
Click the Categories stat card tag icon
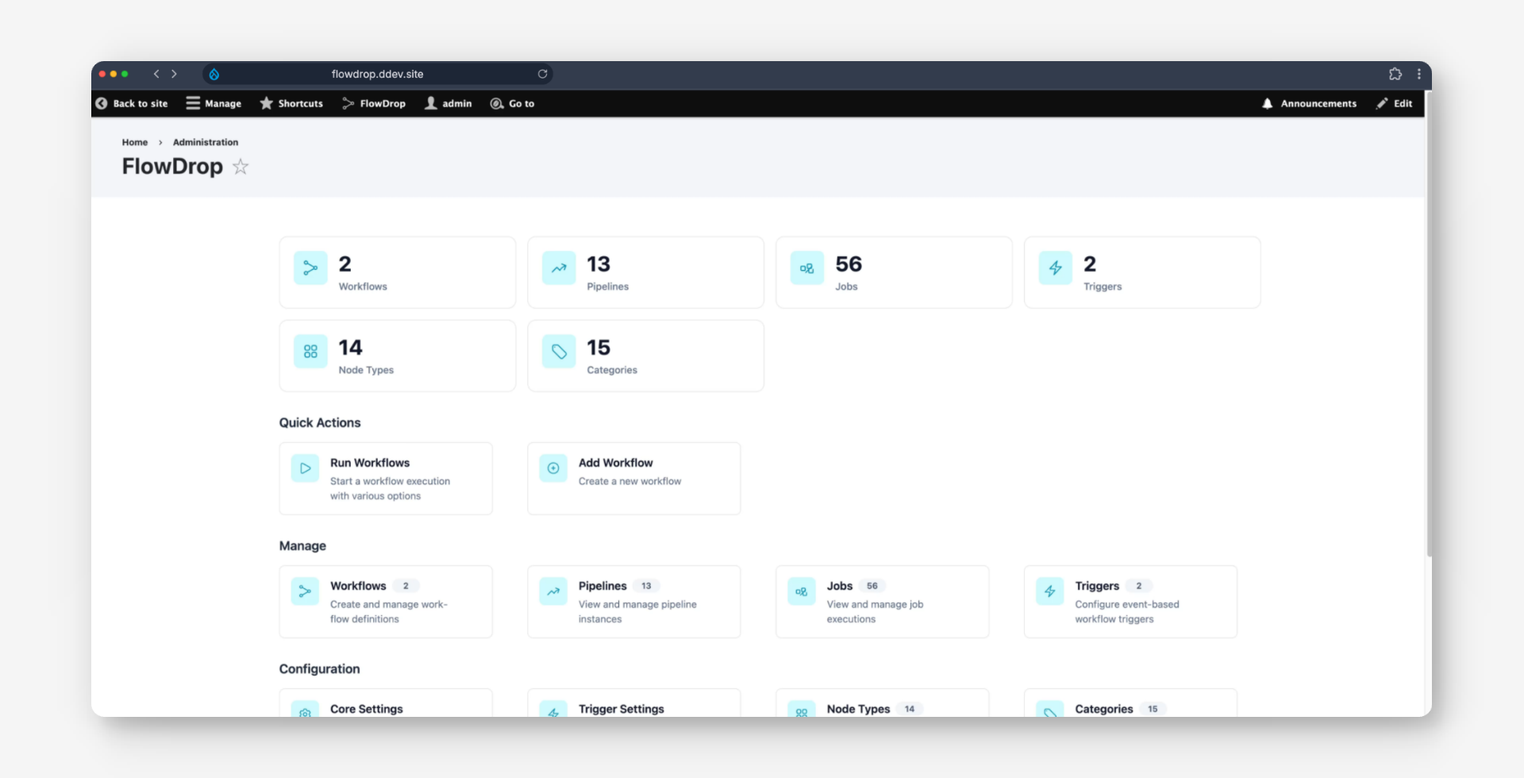coord(559,352)
